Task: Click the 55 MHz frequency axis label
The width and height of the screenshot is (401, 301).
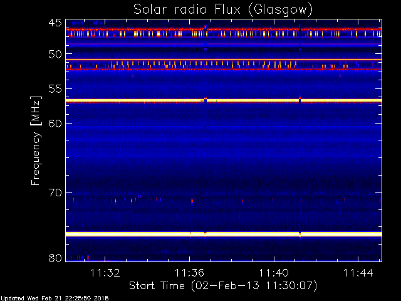Action: (x=55, y=89)
